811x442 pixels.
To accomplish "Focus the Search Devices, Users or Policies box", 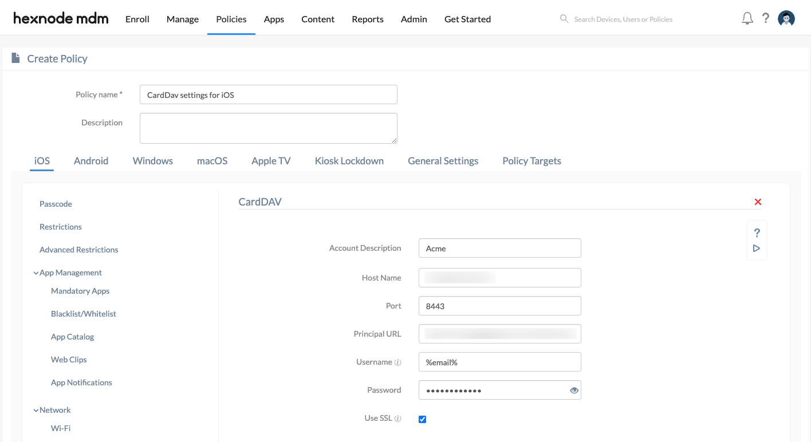I will coord(623,19).
